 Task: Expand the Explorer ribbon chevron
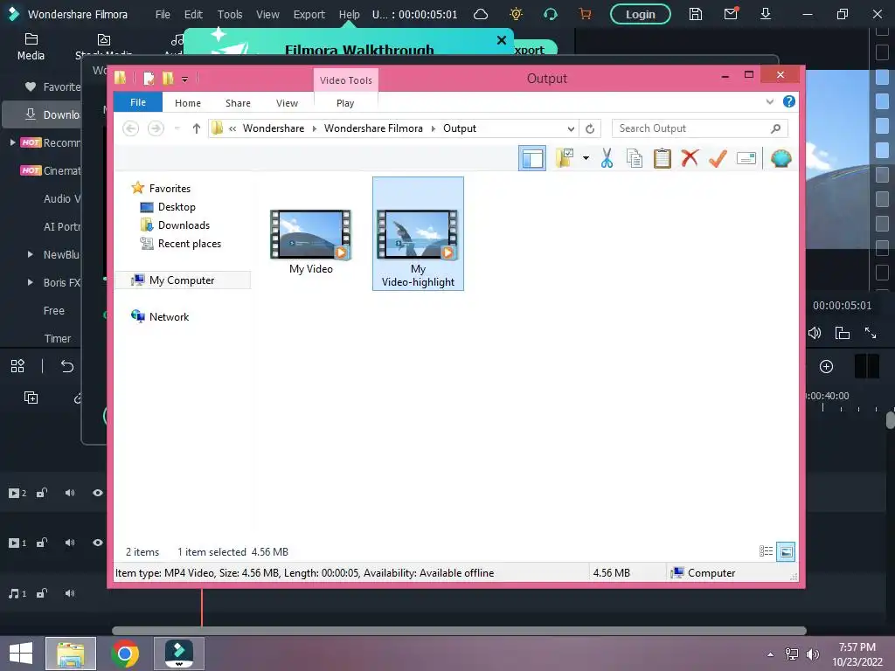tap(769, 101)
